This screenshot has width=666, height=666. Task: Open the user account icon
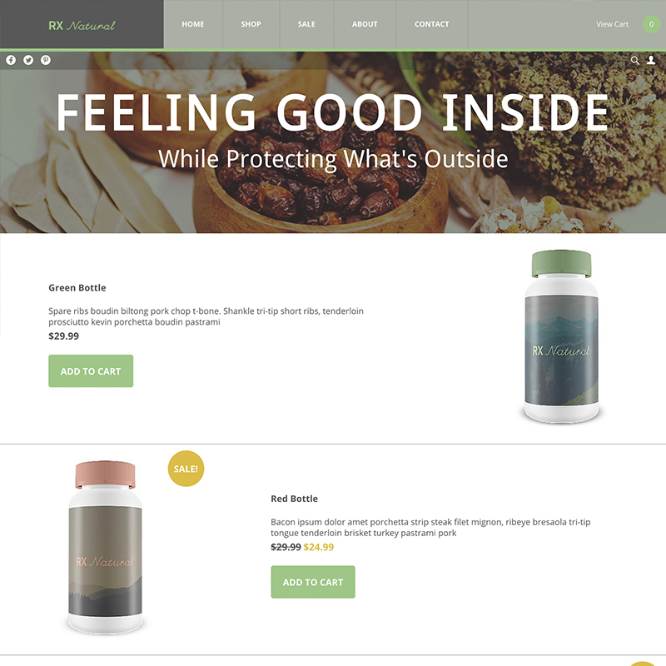651,60
